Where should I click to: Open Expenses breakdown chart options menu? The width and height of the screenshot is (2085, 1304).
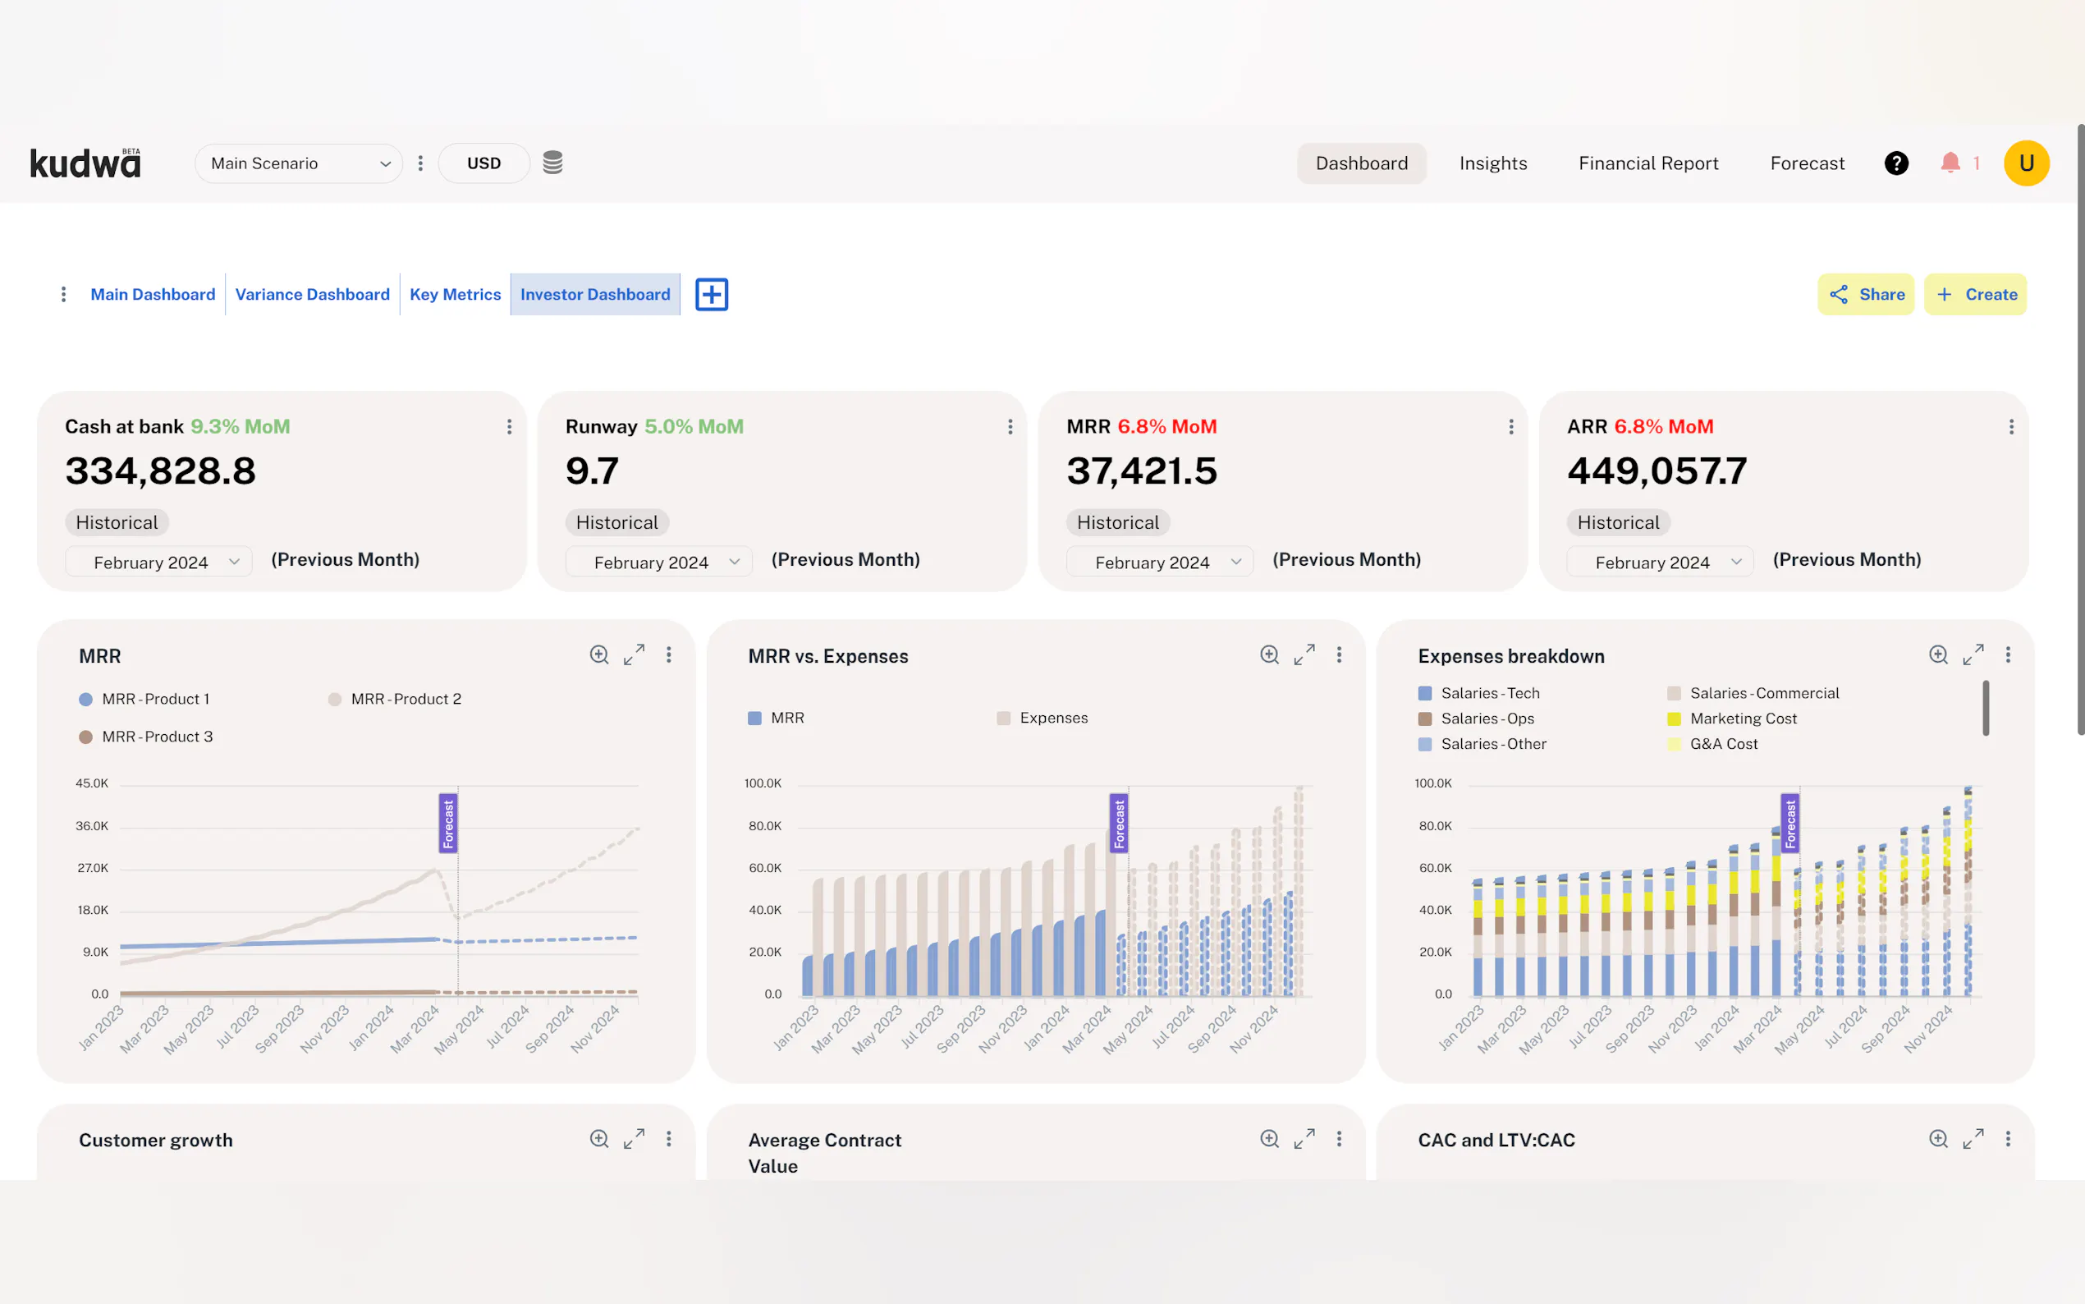click(2007, 654)
